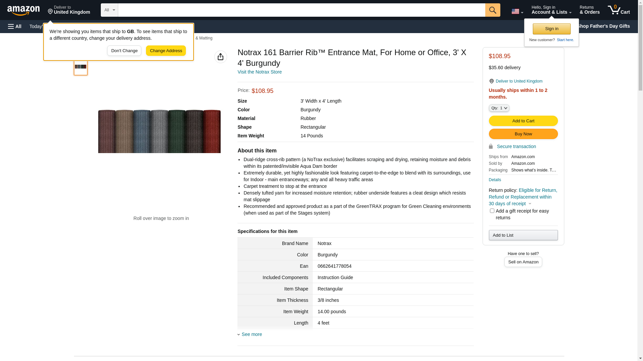Screen dimensions: 643x361
Task: Open Returns & Orders menu item
Action: click(x=589, y=10)
